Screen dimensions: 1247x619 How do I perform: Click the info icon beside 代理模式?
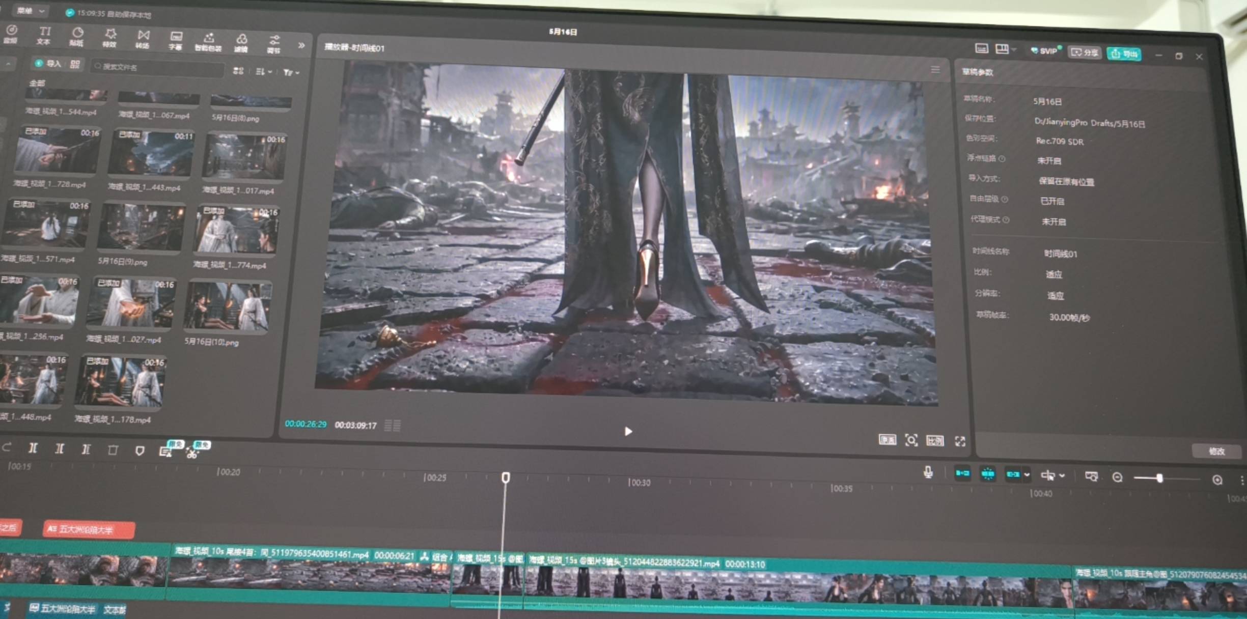(1006, 219)
